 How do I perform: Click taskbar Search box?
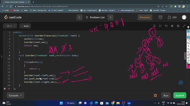tap(71, 103)
